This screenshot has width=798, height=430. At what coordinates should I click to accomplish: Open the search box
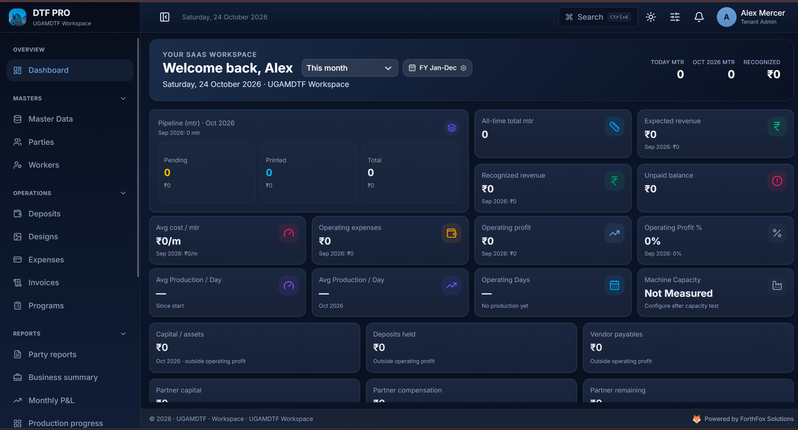598,17
